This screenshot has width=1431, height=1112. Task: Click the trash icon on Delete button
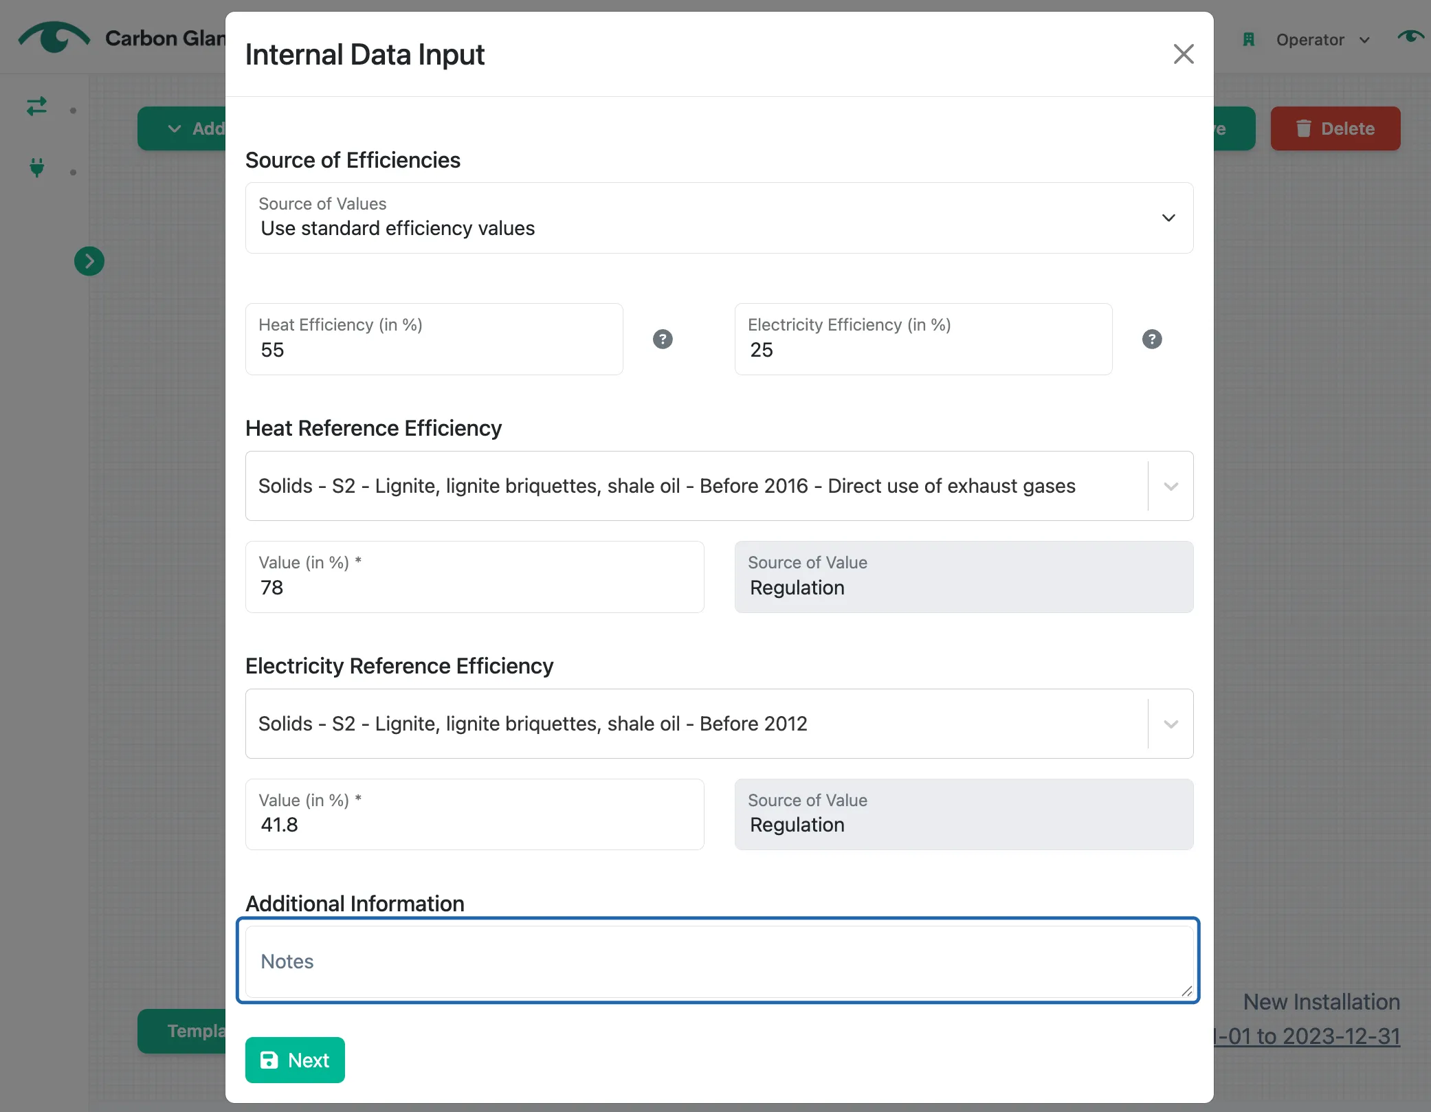[1303, 129]
